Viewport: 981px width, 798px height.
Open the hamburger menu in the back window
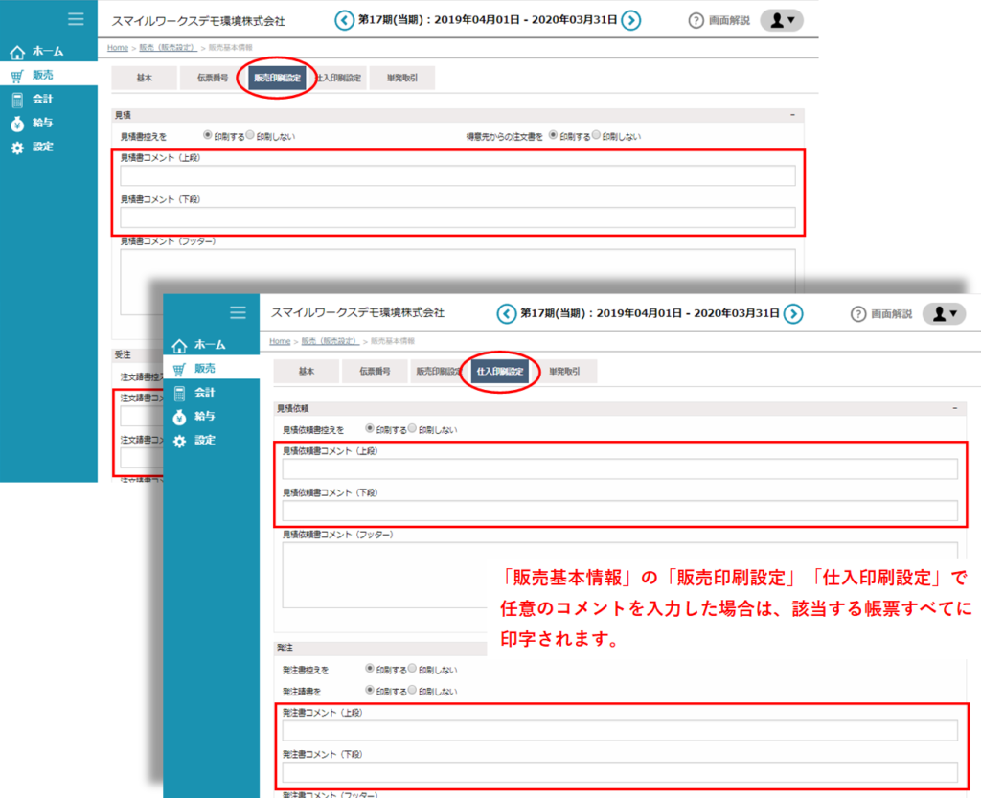[x=76, y=19]
